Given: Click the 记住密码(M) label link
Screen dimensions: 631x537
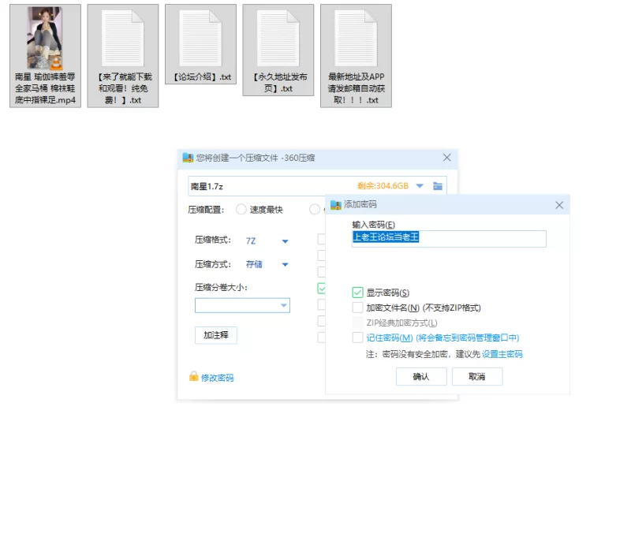Looking at the screenshot, I should pyautogui.click(x=389, y=337).
